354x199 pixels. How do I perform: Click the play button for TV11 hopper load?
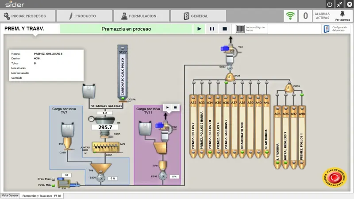[x=167, y=107]
